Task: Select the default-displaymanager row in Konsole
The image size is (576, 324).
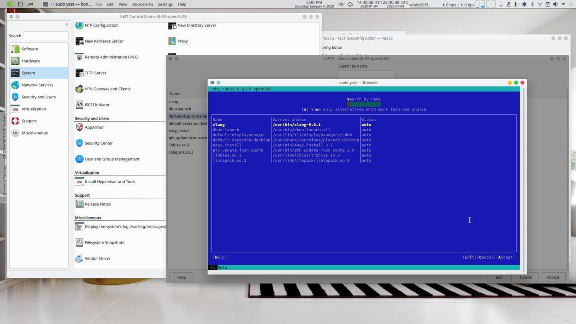Action: tap(364, 135)
